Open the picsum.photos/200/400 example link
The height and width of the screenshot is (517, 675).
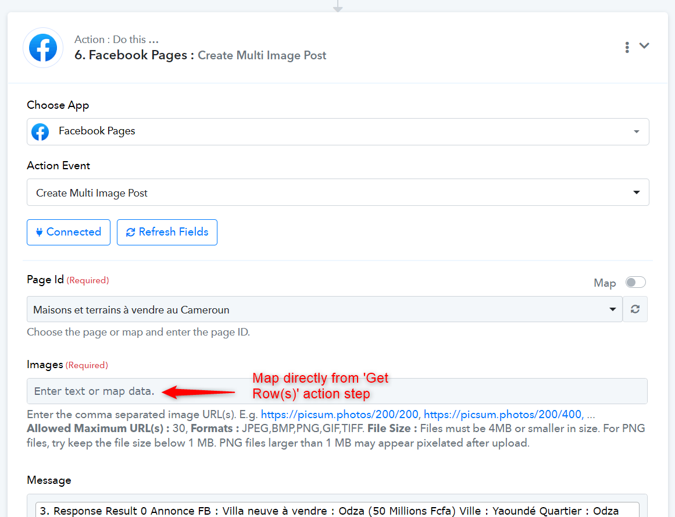click(x=503, y=415)
